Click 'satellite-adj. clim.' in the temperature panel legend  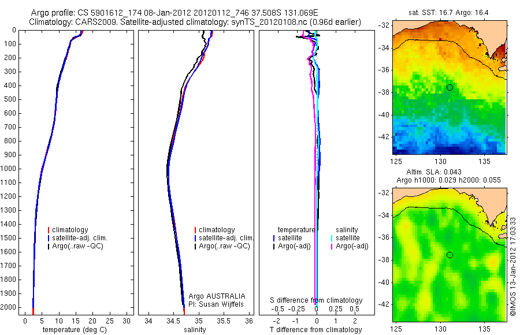tap(80, 238)
